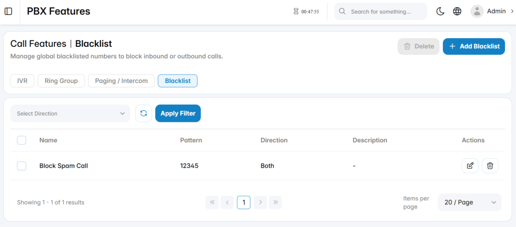Screen dimensions: 516x227
Task: Open the Ring Group tab
Action: (x=61, y=81)
